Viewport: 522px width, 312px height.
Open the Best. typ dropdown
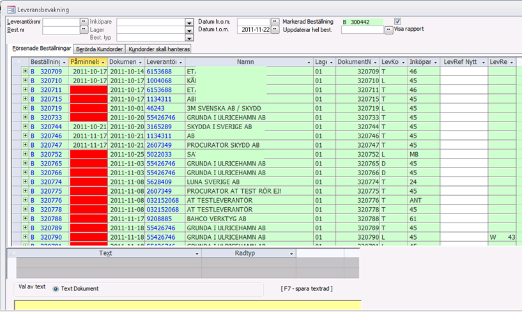coord(188,38)
